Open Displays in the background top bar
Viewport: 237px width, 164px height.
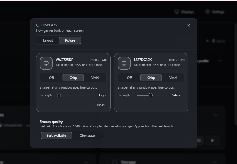tap(184, 12)
